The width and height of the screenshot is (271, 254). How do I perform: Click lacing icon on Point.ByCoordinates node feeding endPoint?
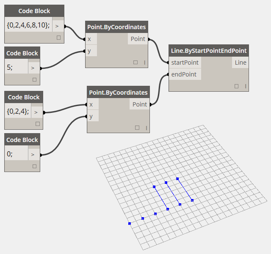147,128
